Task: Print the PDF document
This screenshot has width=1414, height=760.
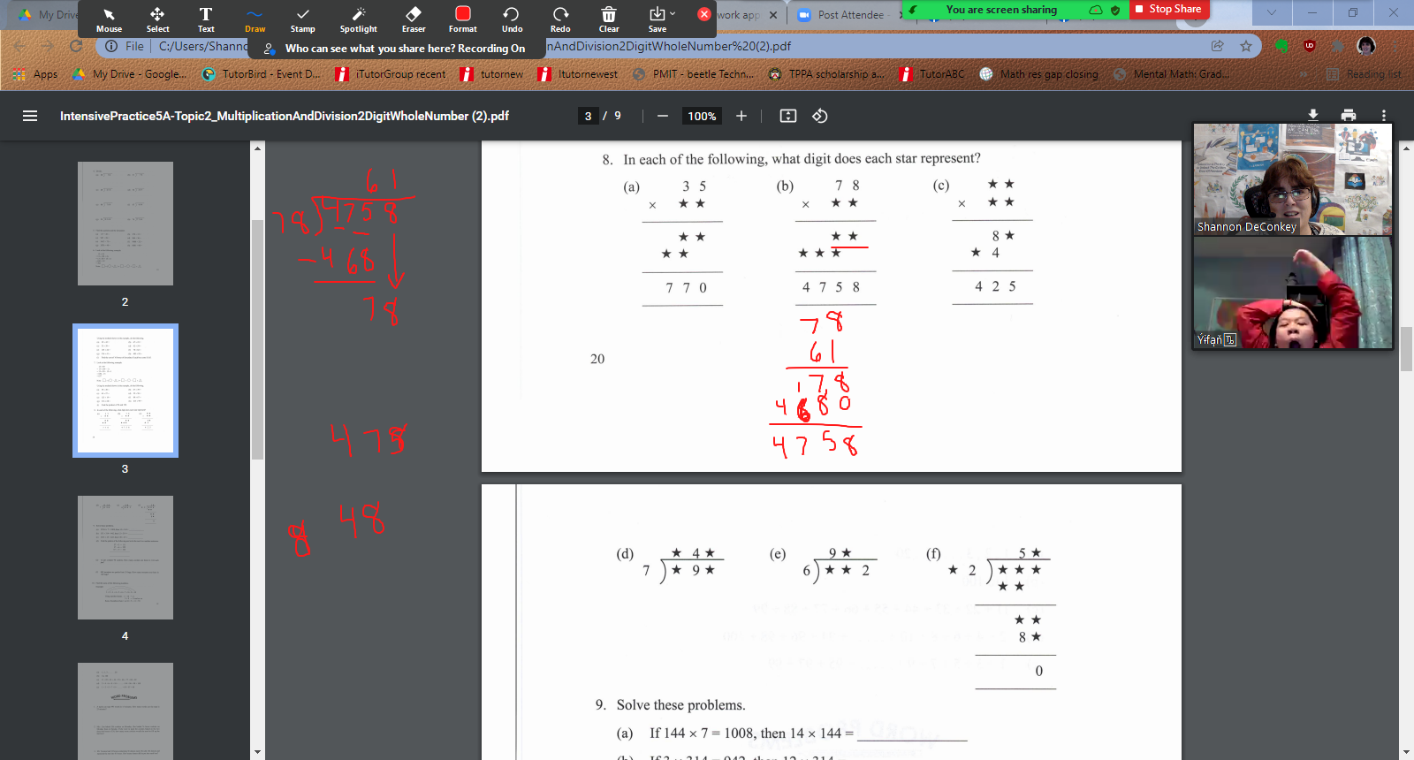Action: tap(1349, 115)
